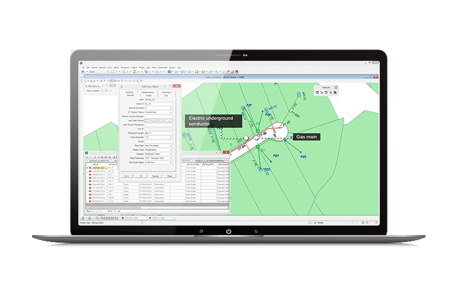Click the application icon in the top-left corner
Screen dimensions: 457x297
[x=81, y=63]
